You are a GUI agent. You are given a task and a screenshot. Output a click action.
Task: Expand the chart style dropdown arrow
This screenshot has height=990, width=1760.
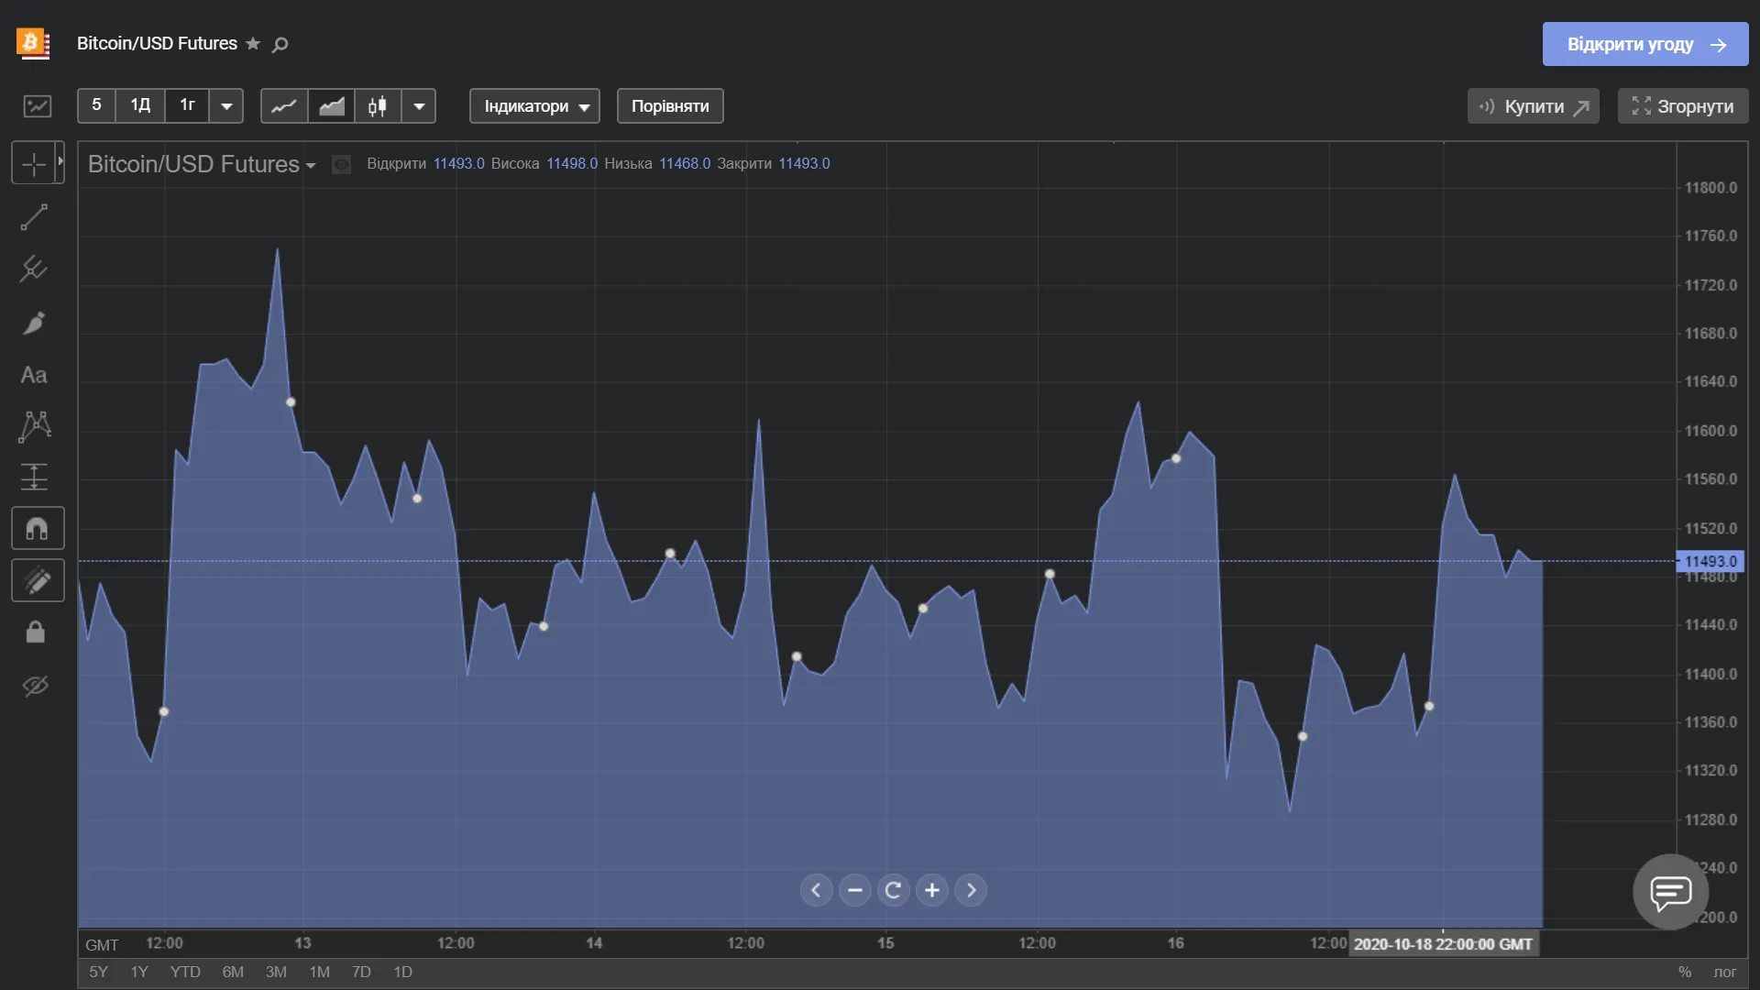coord(419,106)
